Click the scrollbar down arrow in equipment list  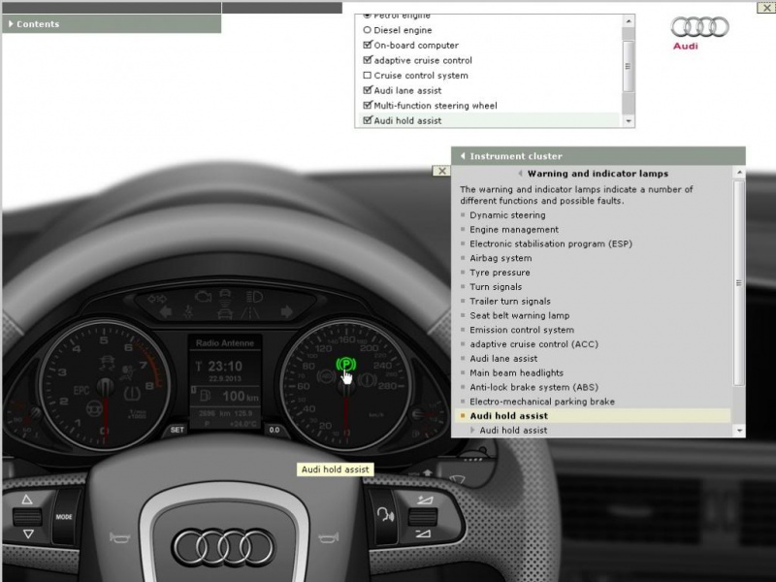tap(629, 121)
